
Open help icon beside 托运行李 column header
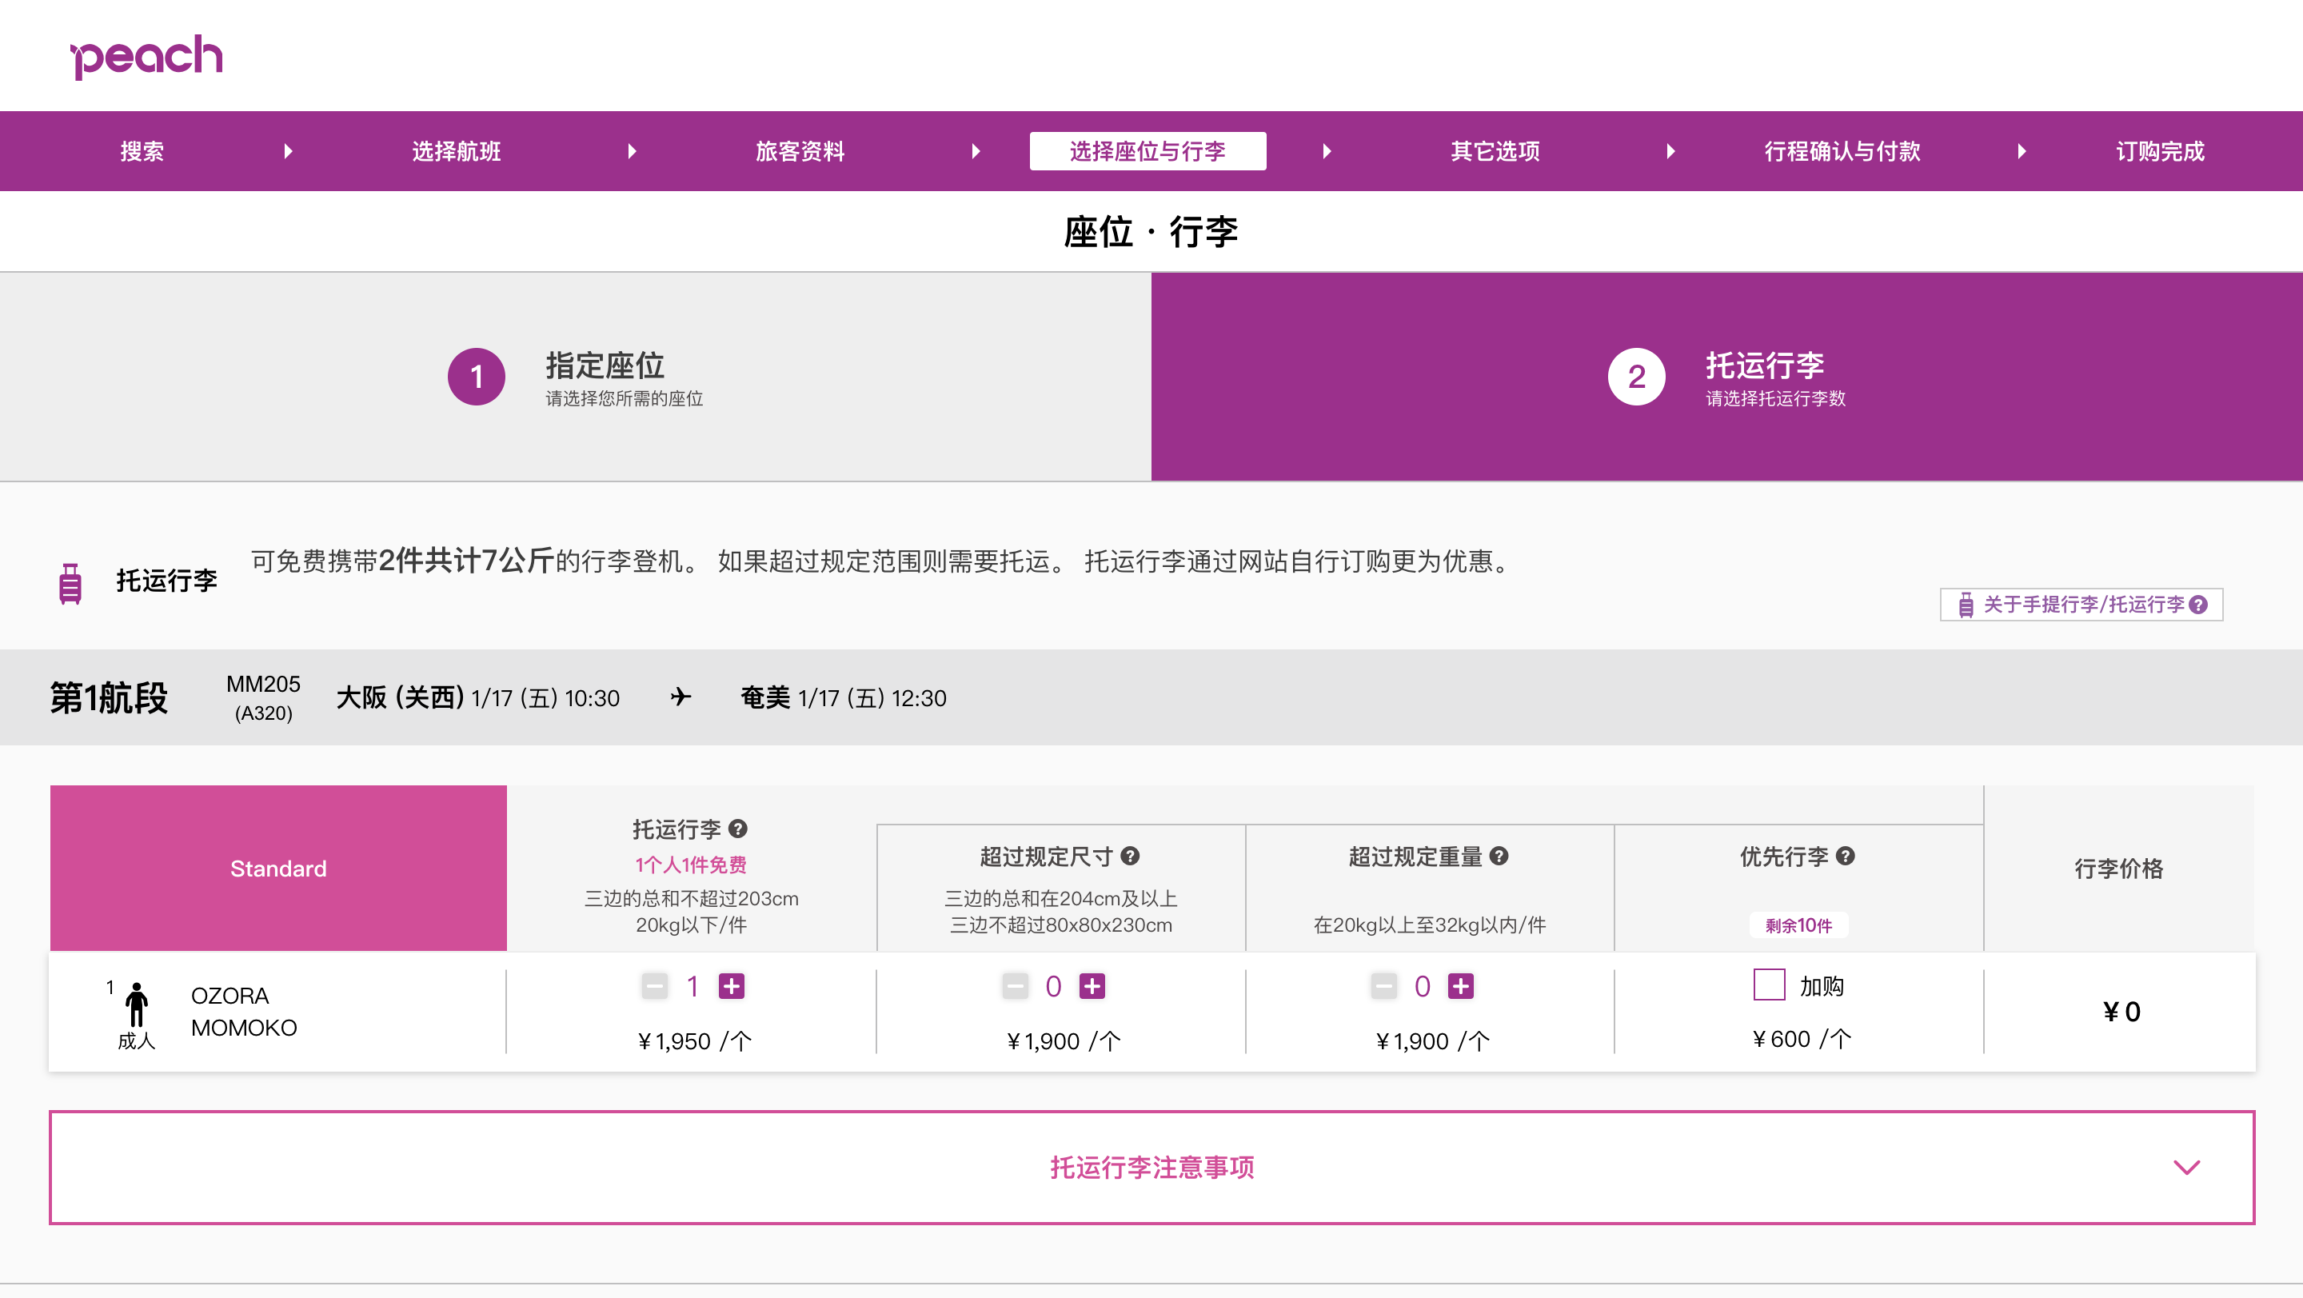pos(737,829)
